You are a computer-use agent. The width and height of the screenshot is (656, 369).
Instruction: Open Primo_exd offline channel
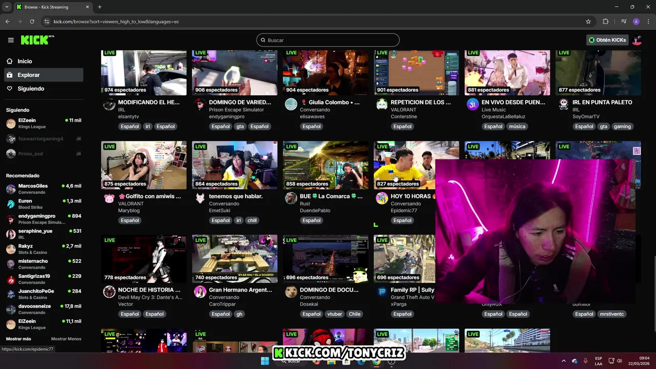coord(44,154)
